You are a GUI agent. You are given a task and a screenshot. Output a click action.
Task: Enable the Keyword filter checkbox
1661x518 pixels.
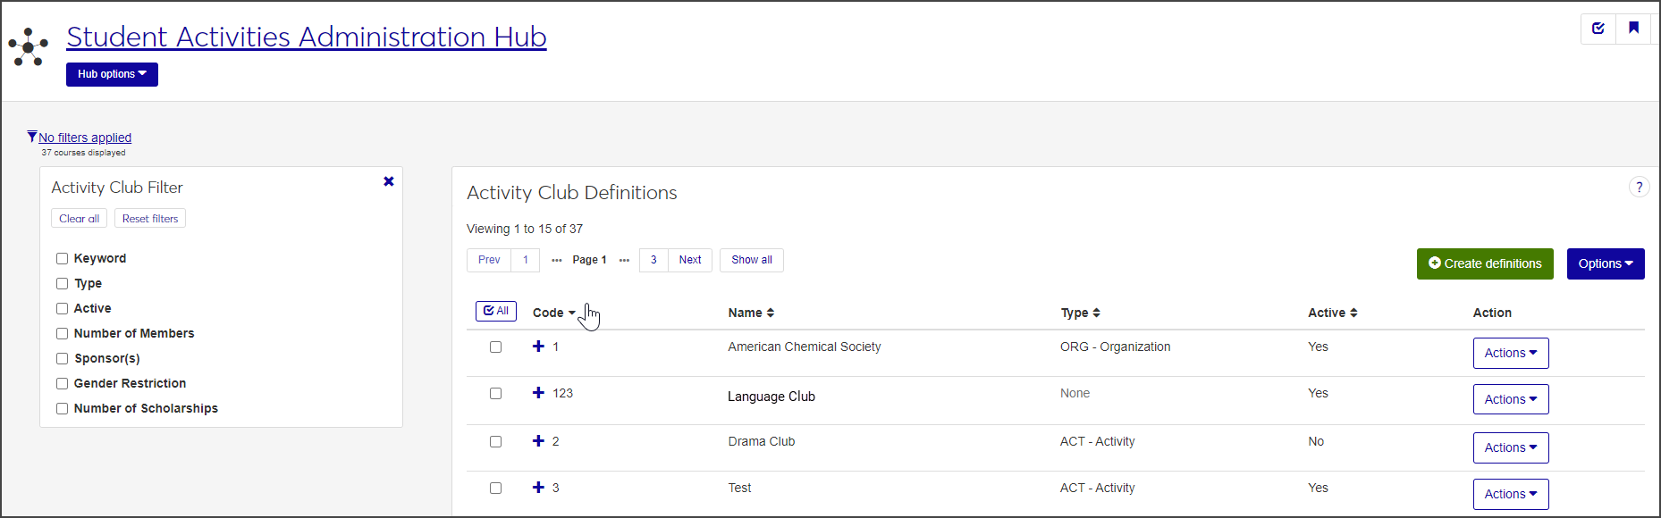[63, 258]
